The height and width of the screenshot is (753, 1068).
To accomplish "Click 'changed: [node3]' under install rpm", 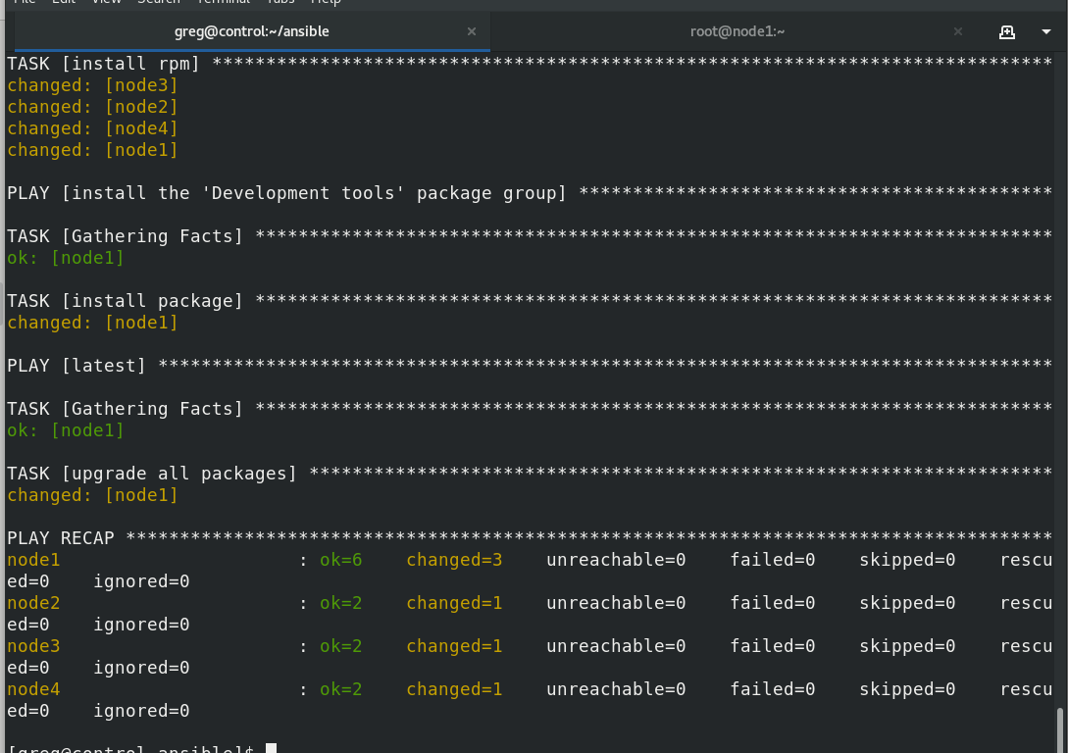I will click(92, 85).
